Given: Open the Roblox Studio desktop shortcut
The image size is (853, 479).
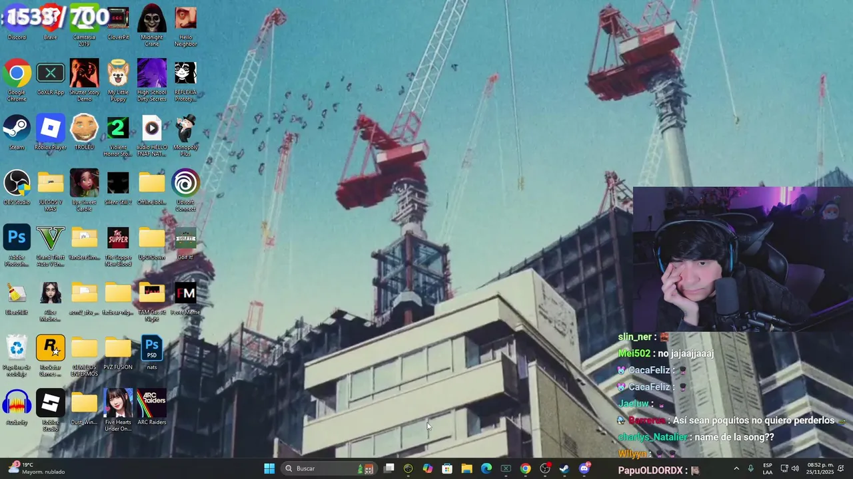Looking at the screenshot, I should click(x=51, y=411).
